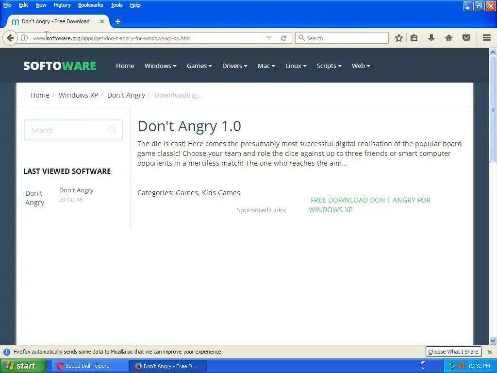
Task: Click the sidebar Search input box
Action: (x=73, y=130)
